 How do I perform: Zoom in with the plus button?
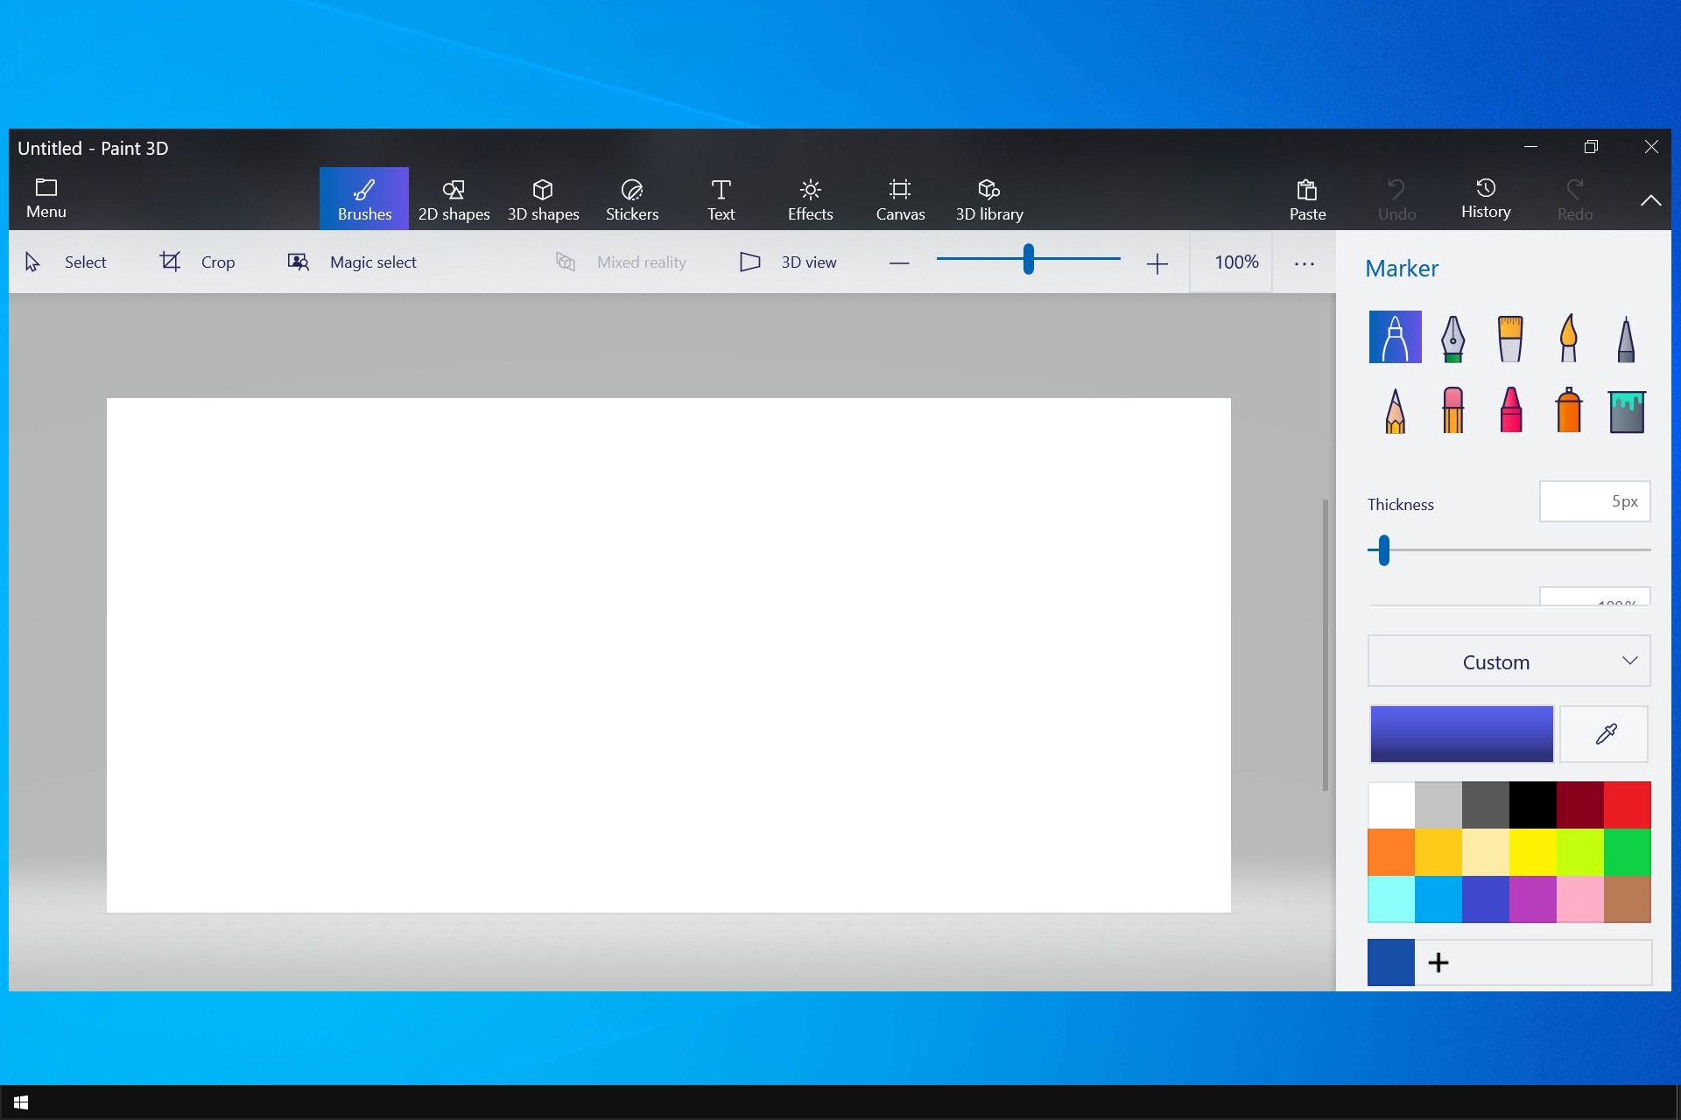[x=1157, y=263]
